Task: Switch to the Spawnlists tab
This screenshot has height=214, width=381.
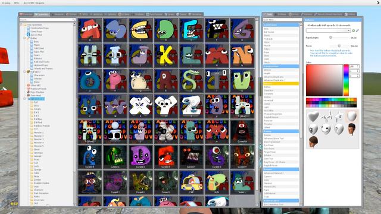Action: (42, 14)
